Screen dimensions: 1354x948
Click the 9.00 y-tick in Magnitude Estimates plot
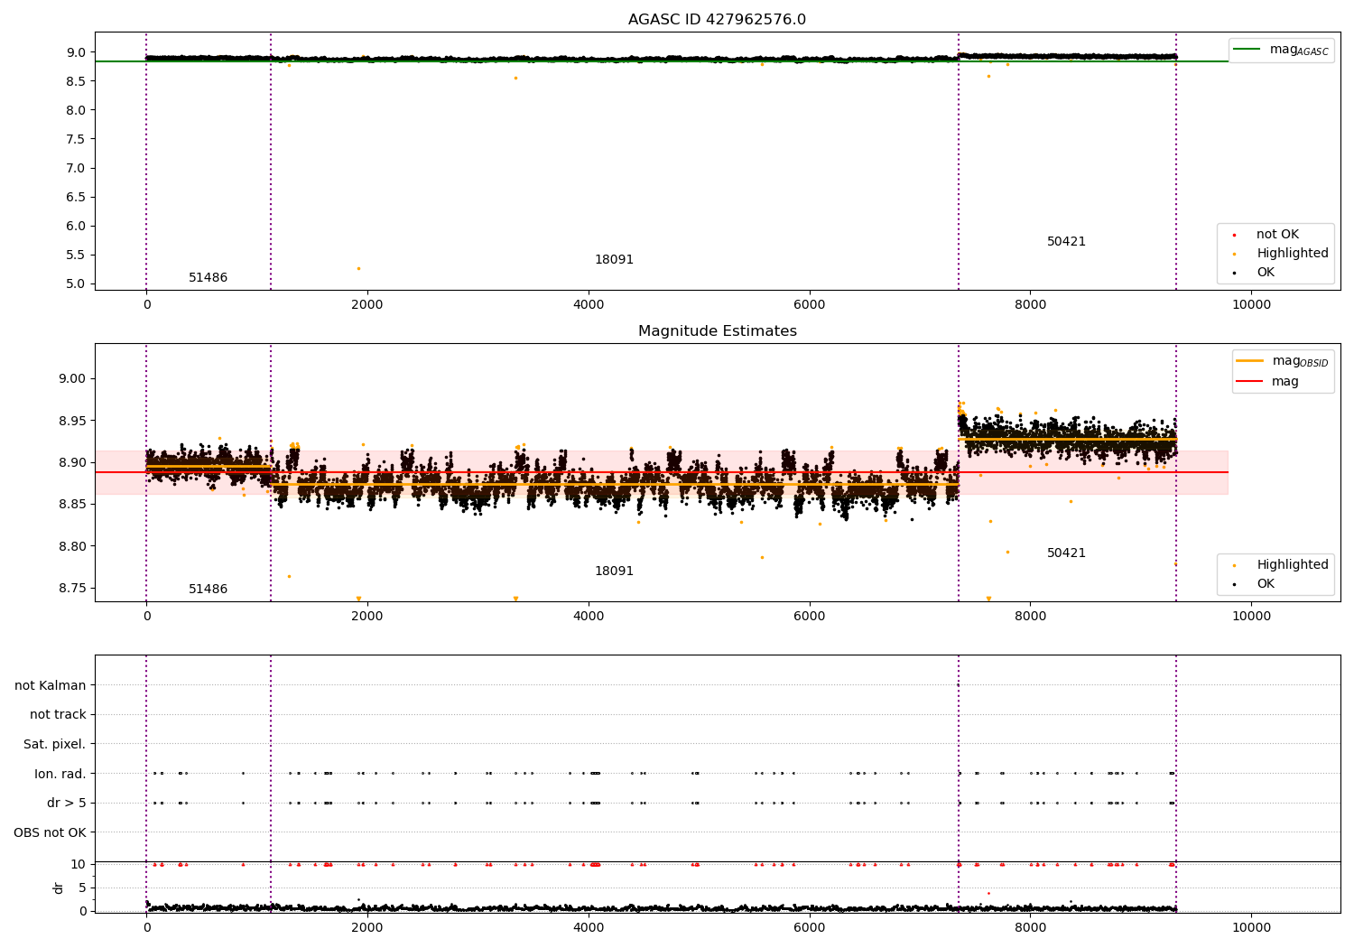[74, 379]
